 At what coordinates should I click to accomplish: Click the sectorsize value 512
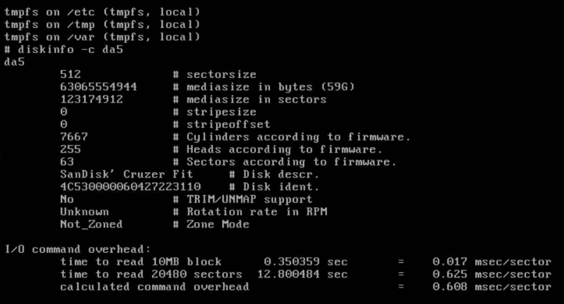pyautogui.click(x=70, y=74)
